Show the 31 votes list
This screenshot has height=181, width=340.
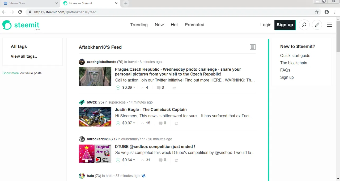(146, 160)
